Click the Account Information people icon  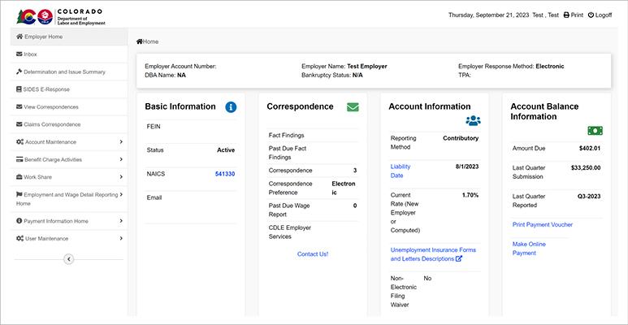tap(473, 120)
